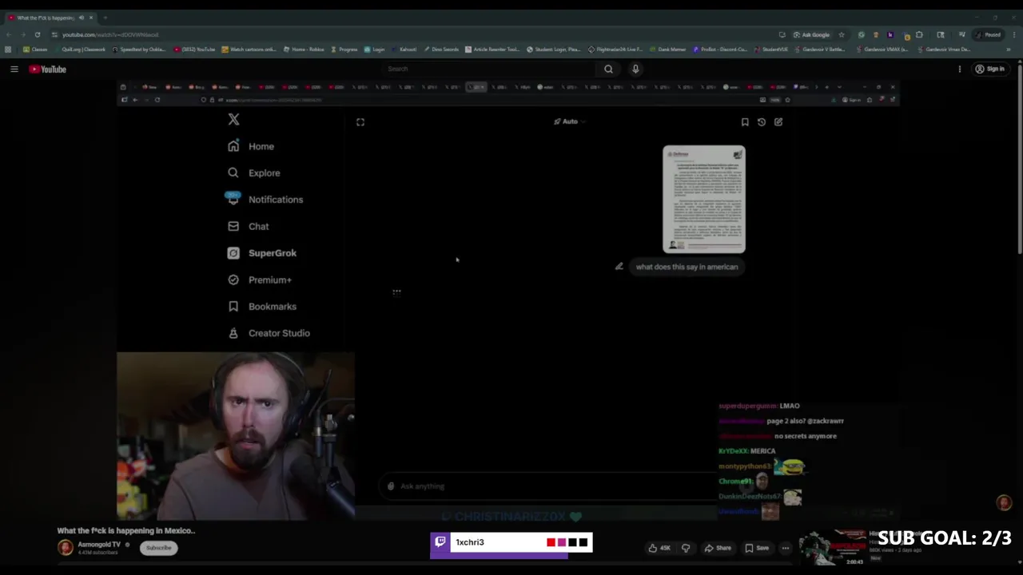Image resolution: width=1023 pixels, height=575 pixels.
Task: Like the video with thumbs up
Action: click(x=659, y=548)
